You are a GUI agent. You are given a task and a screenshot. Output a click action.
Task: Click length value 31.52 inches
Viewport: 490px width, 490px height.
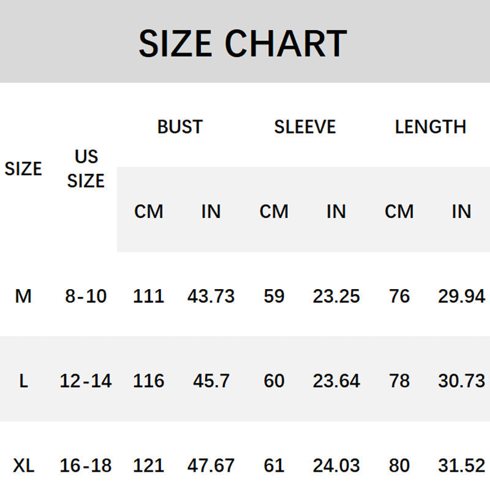point(462,466)
